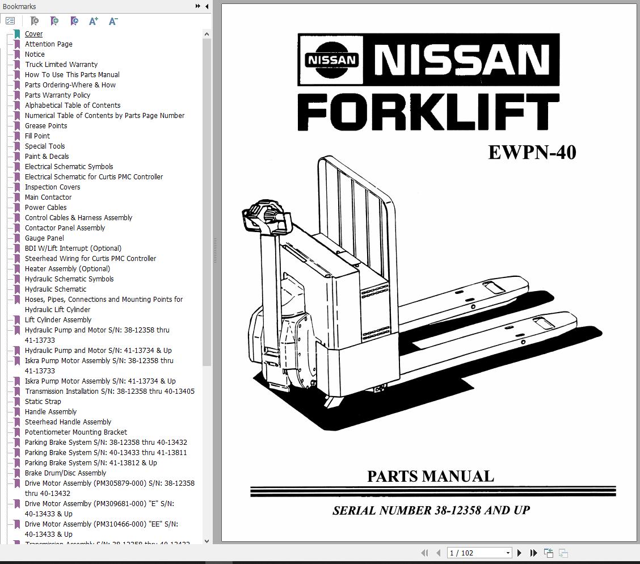640x564 pixels.
Task: Open the Attention Page bookmark
Action: click(49, 44)
